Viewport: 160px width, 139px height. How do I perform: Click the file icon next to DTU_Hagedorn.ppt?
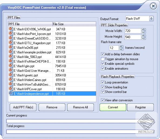[x=11, y=43]
